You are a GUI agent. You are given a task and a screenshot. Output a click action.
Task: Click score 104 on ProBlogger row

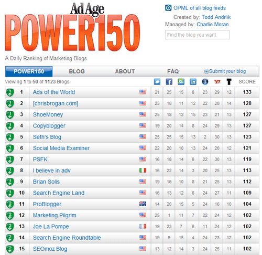[247, 204]
